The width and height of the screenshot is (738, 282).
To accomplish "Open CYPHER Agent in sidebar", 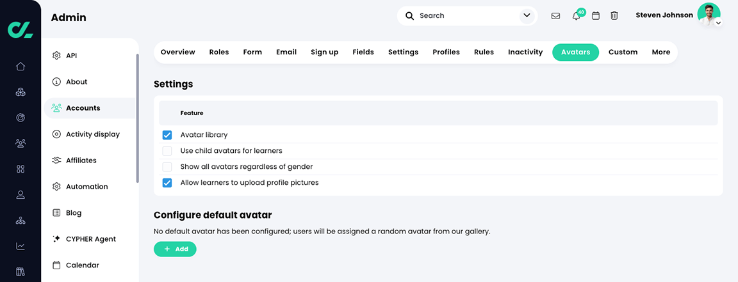I will pos(91,239).
